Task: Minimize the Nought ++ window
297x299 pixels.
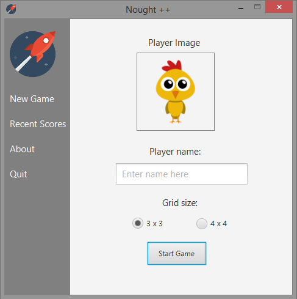Action: coord(241,9)
